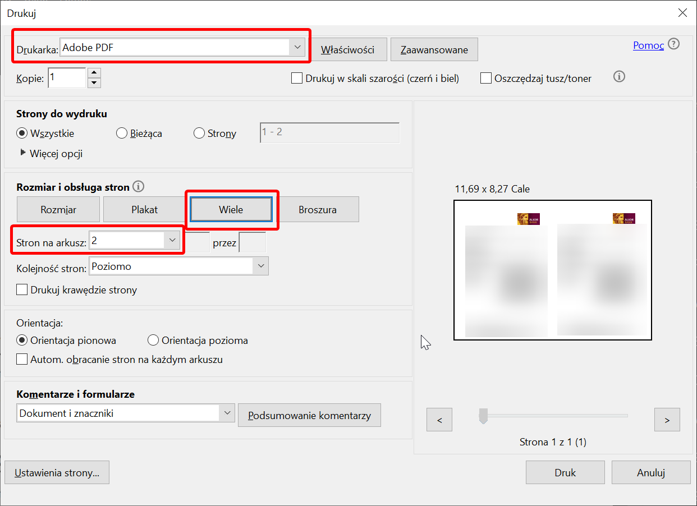The image size is (697, 506).
Task: Open the "Kolejność stron" dropdown
Action: [x=260, y=265]
